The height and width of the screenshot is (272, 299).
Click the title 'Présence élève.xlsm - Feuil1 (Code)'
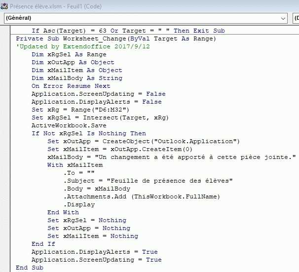[x=56, y=6]
